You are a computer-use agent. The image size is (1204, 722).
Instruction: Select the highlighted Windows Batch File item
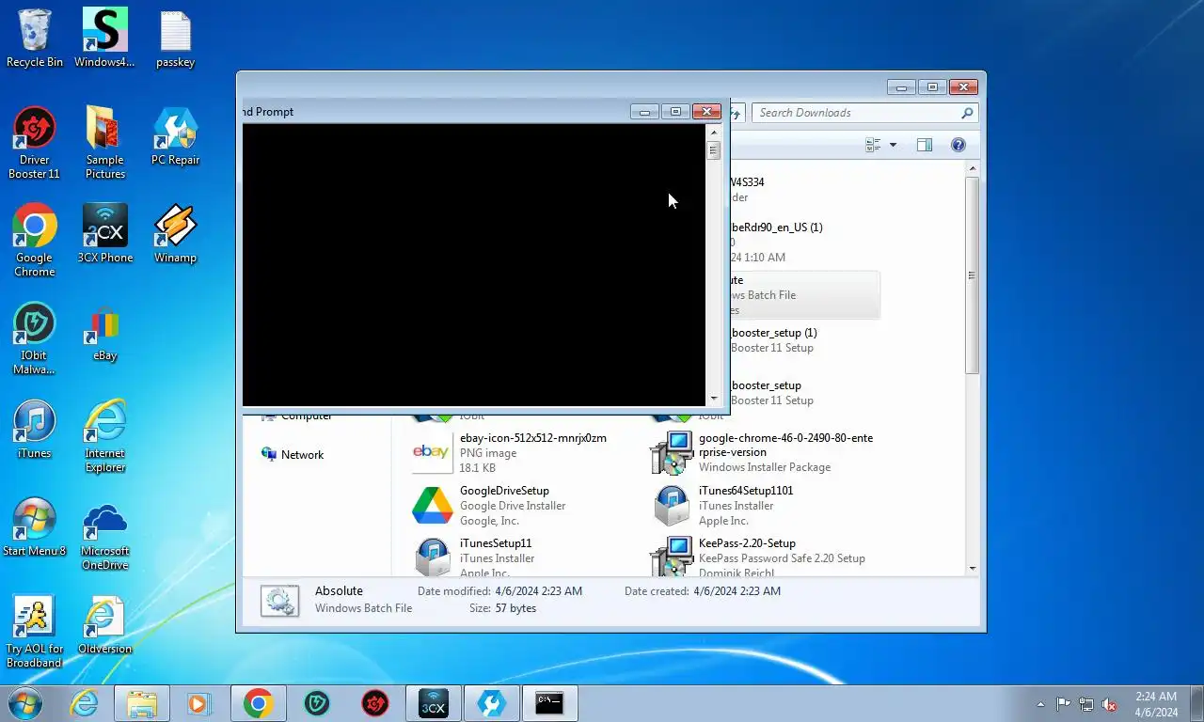click(x=805, y=295)
